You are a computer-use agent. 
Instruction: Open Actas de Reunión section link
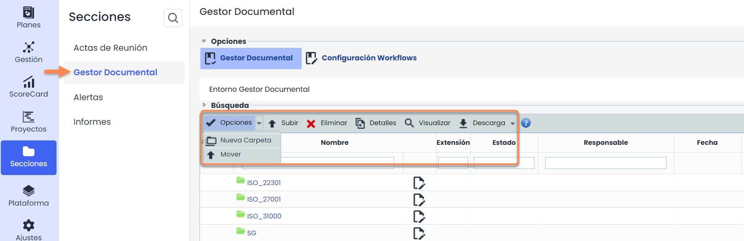pyautogui.click(x=110, y=48)
